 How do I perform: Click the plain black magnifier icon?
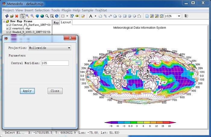(x=47, y=16)
